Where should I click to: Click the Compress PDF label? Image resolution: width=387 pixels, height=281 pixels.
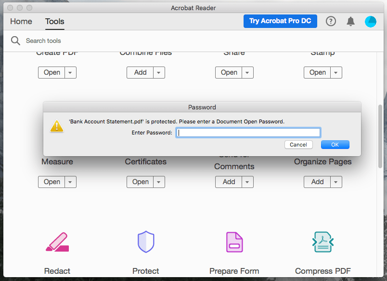point(323,271)
